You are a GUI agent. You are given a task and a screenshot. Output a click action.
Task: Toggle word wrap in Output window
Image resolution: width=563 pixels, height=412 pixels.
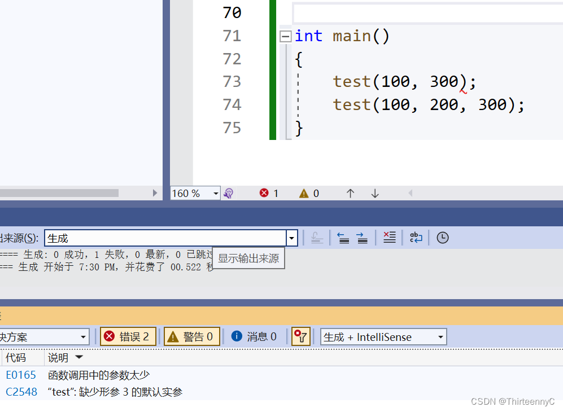coord(416,238)
